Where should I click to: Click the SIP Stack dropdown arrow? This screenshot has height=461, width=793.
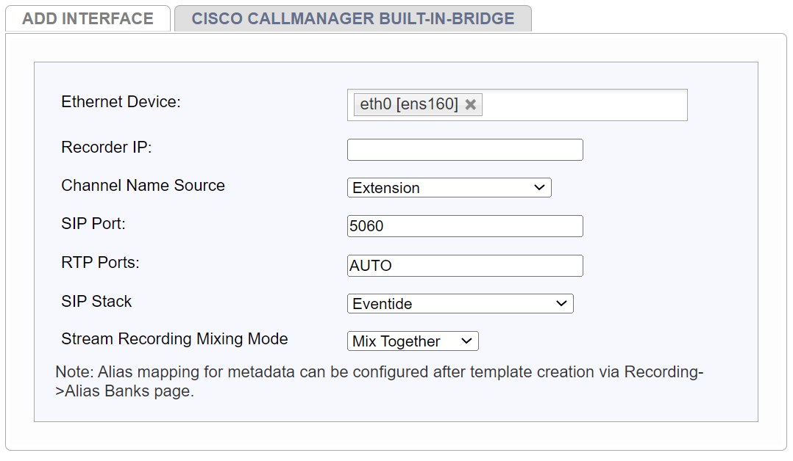(x=564, y=303)
